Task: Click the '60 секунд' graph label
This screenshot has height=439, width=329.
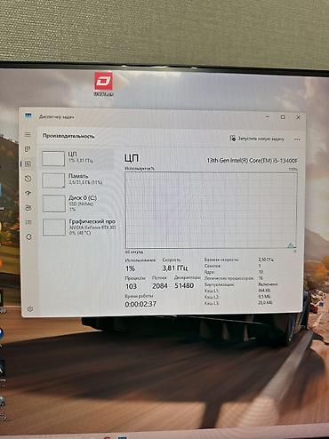Action: [x=134, y=252]
